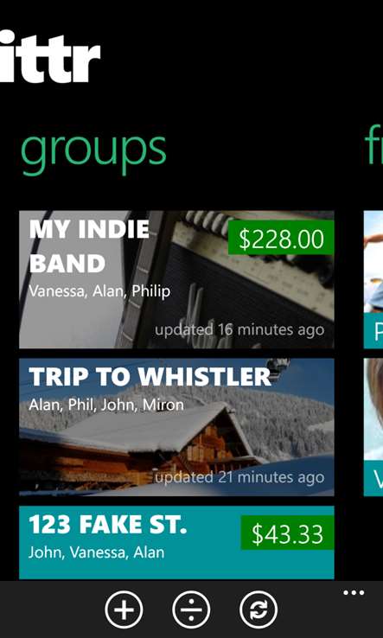Viewport: 383px width, 638px height.
Task: Open the top friend photo tile
Action: coord(373,279)
